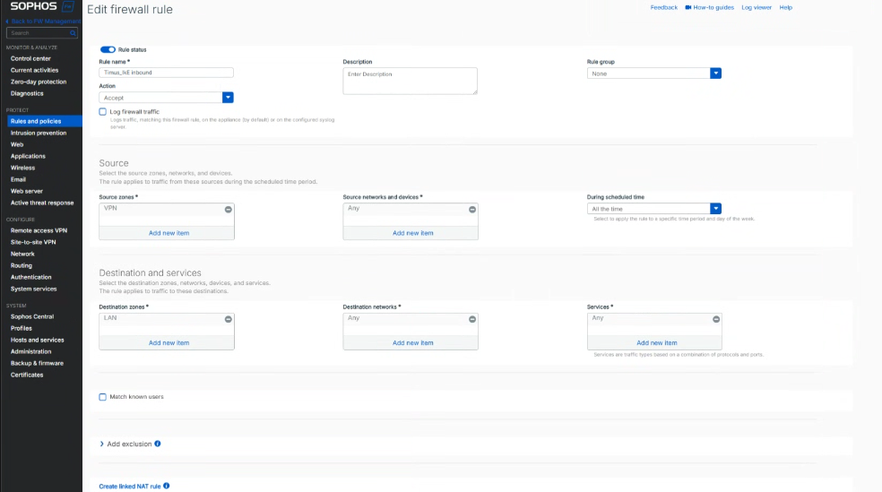Click the Description text area
The image size is (882, 492).
coord(410,81)
